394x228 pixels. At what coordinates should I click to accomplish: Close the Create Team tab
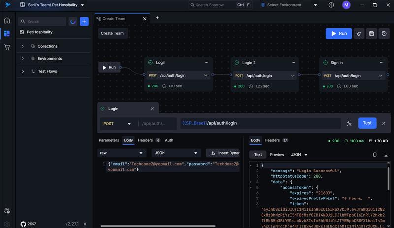click(145, 19)
